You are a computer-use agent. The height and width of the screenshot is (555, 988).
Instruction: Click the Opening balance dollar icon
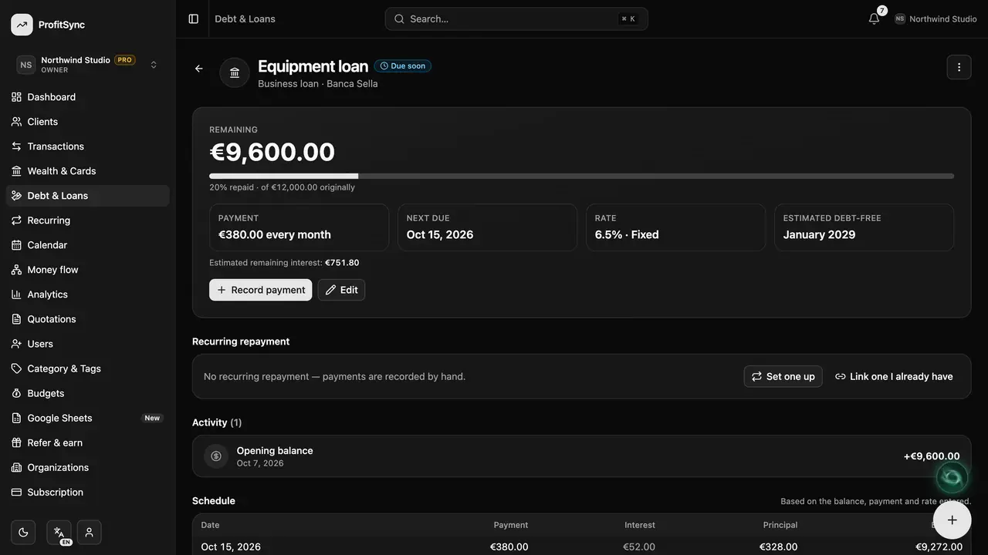(x=216, y=456)
